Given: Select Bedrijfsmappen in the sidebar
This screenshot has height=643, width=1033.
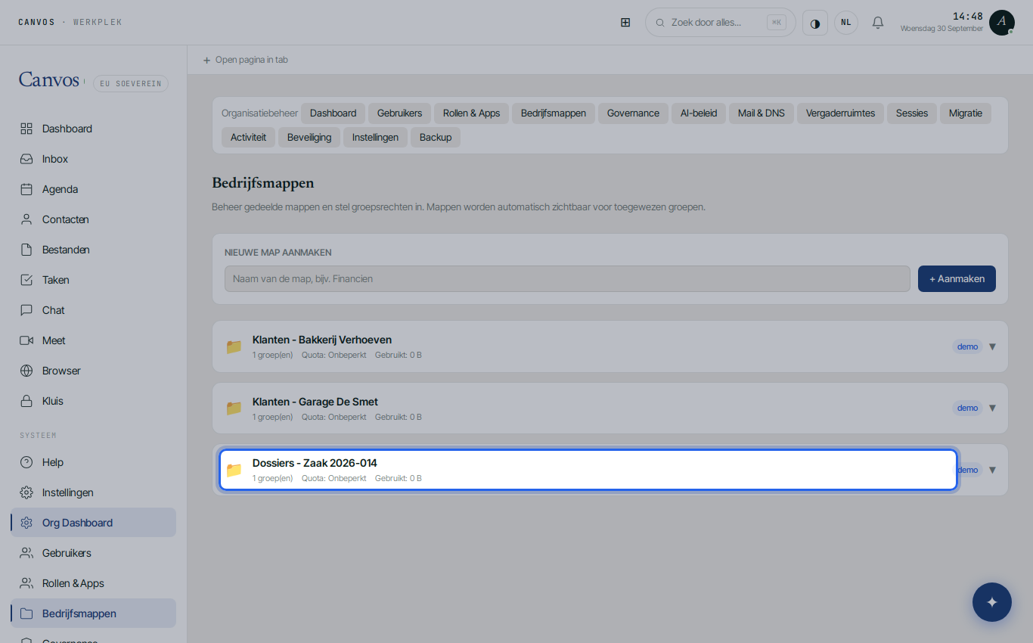Looking at the screenshot, I should point(94,613).
